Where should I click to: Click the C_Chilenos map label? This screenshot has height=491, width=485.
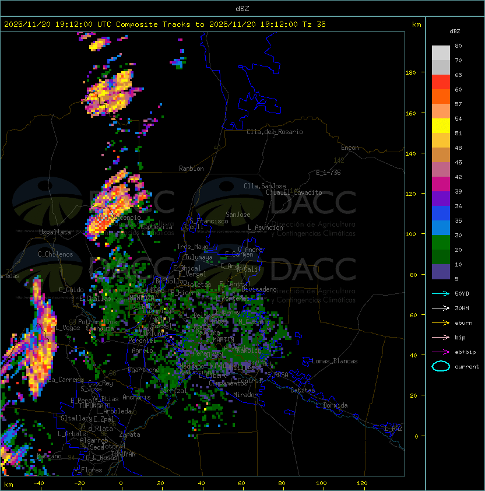point(55,254)
